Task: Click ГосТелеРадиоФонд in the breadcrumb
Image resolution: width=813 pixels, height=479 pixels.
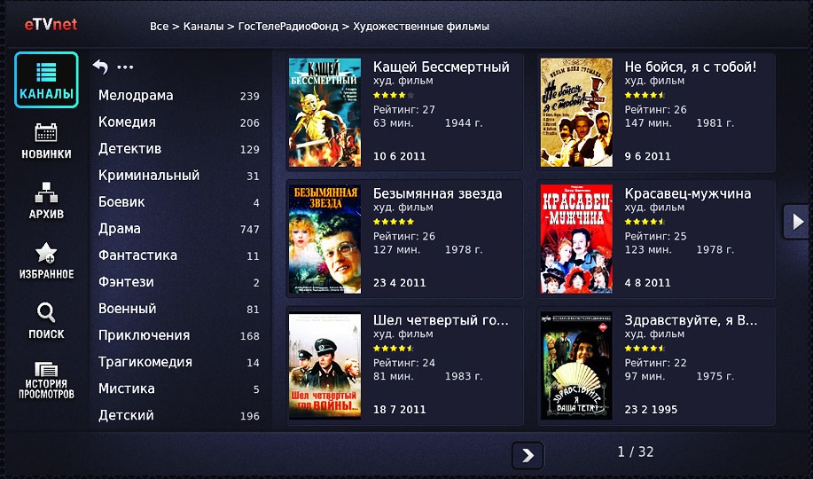Action: point(288,26)
